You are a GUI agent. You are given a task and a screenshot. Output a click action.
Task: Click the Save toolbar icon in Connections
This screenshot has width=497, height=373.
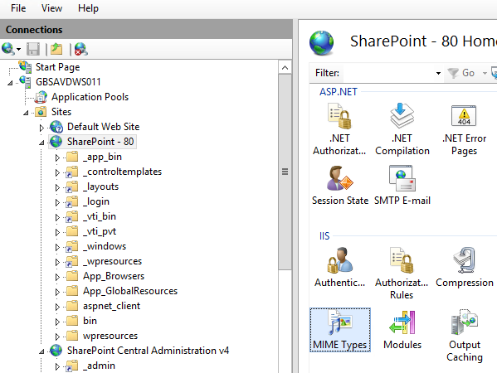[33, 50]
